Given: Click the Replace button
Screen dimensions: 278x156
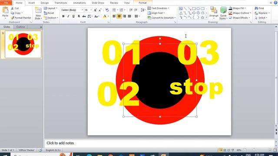Looking at the screenshot, I should pos(262,13).
